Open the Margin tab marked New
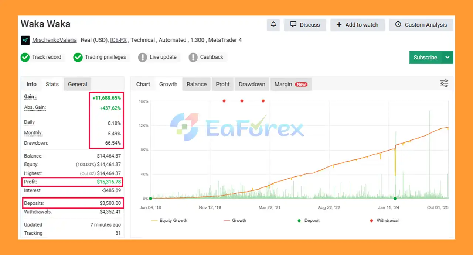Viewport: 473px width, 255px height. (290, 84)
